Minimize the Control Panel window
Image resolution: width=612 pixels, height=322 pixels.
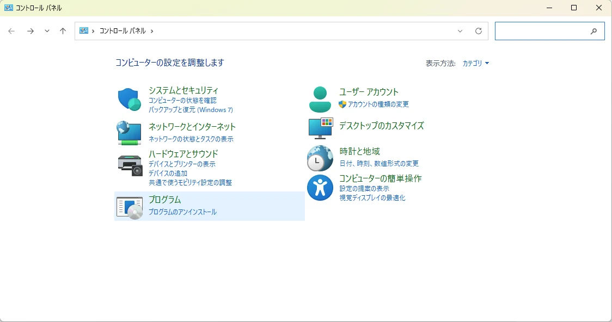point(549,8)
